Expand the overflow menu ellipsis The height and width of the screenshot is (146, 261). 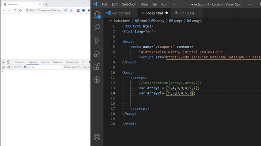pos(175,4)
